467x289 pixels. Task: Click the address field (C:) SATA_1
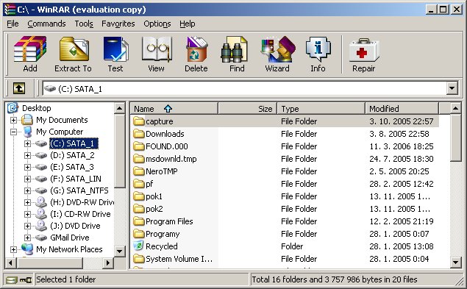[244, 88]
